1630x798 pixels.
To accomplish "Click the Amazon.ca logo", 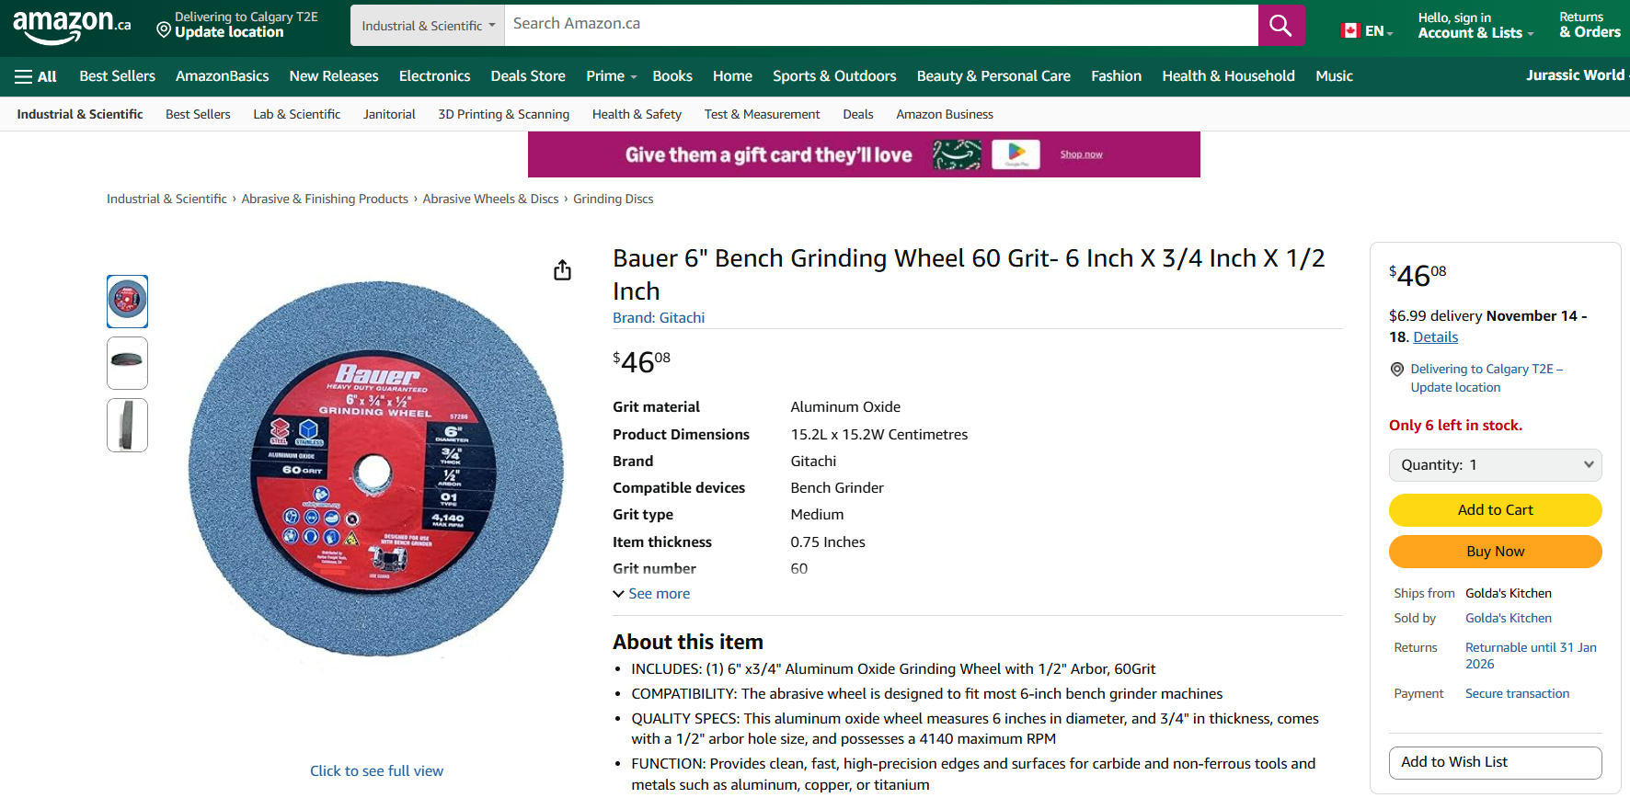I will click(x=72, y=26).
